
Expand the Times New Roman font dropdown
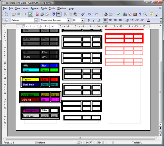(69, 20)
